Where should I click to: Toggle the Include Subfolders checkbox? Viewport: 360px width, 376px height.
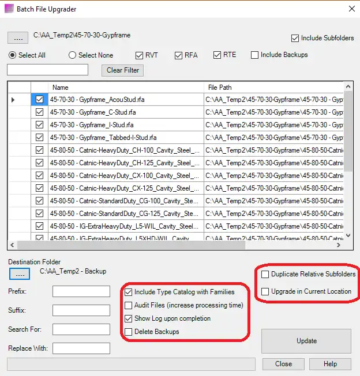click(295, 39)
